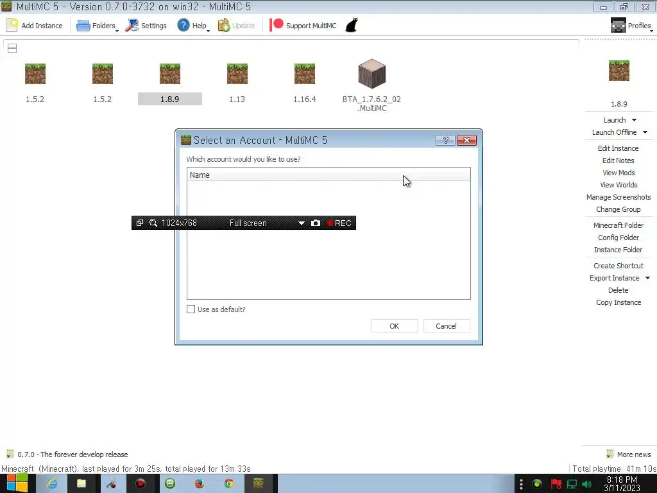Screen dimensions: 657x493
Task: Click the green circular tray icon
Action: pos(537,484)
